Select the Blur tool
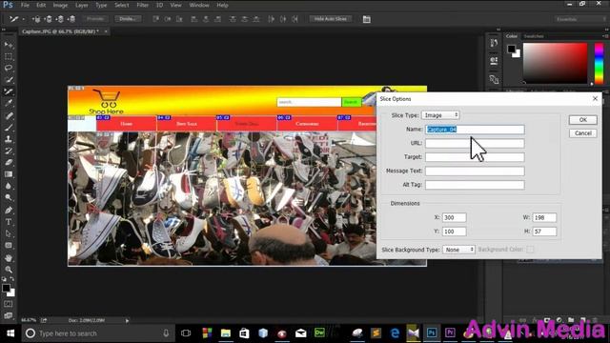610x343 pixels. tap(9, 186)
